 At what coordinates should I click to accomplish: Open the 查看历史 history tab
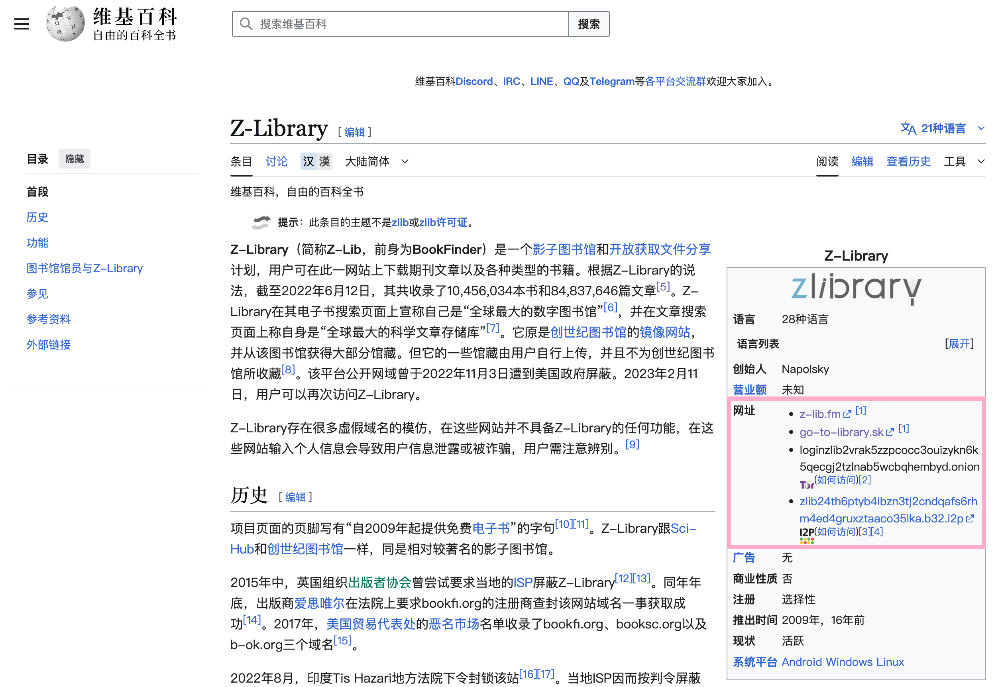click(908, 162)
